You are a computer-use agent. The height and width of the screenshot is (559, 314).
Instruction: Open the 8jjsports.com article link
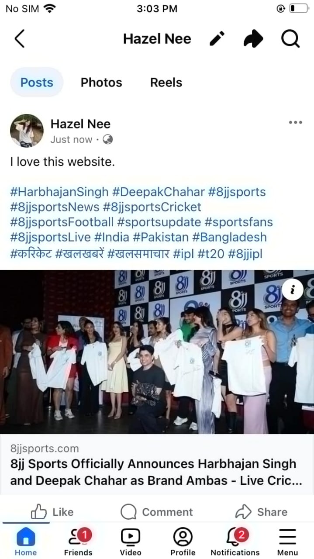click(157, 464)
